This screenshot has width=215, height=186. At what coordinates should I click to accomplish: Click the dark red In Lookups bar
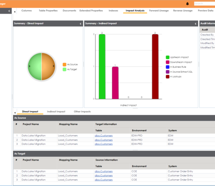click(155, 66)
